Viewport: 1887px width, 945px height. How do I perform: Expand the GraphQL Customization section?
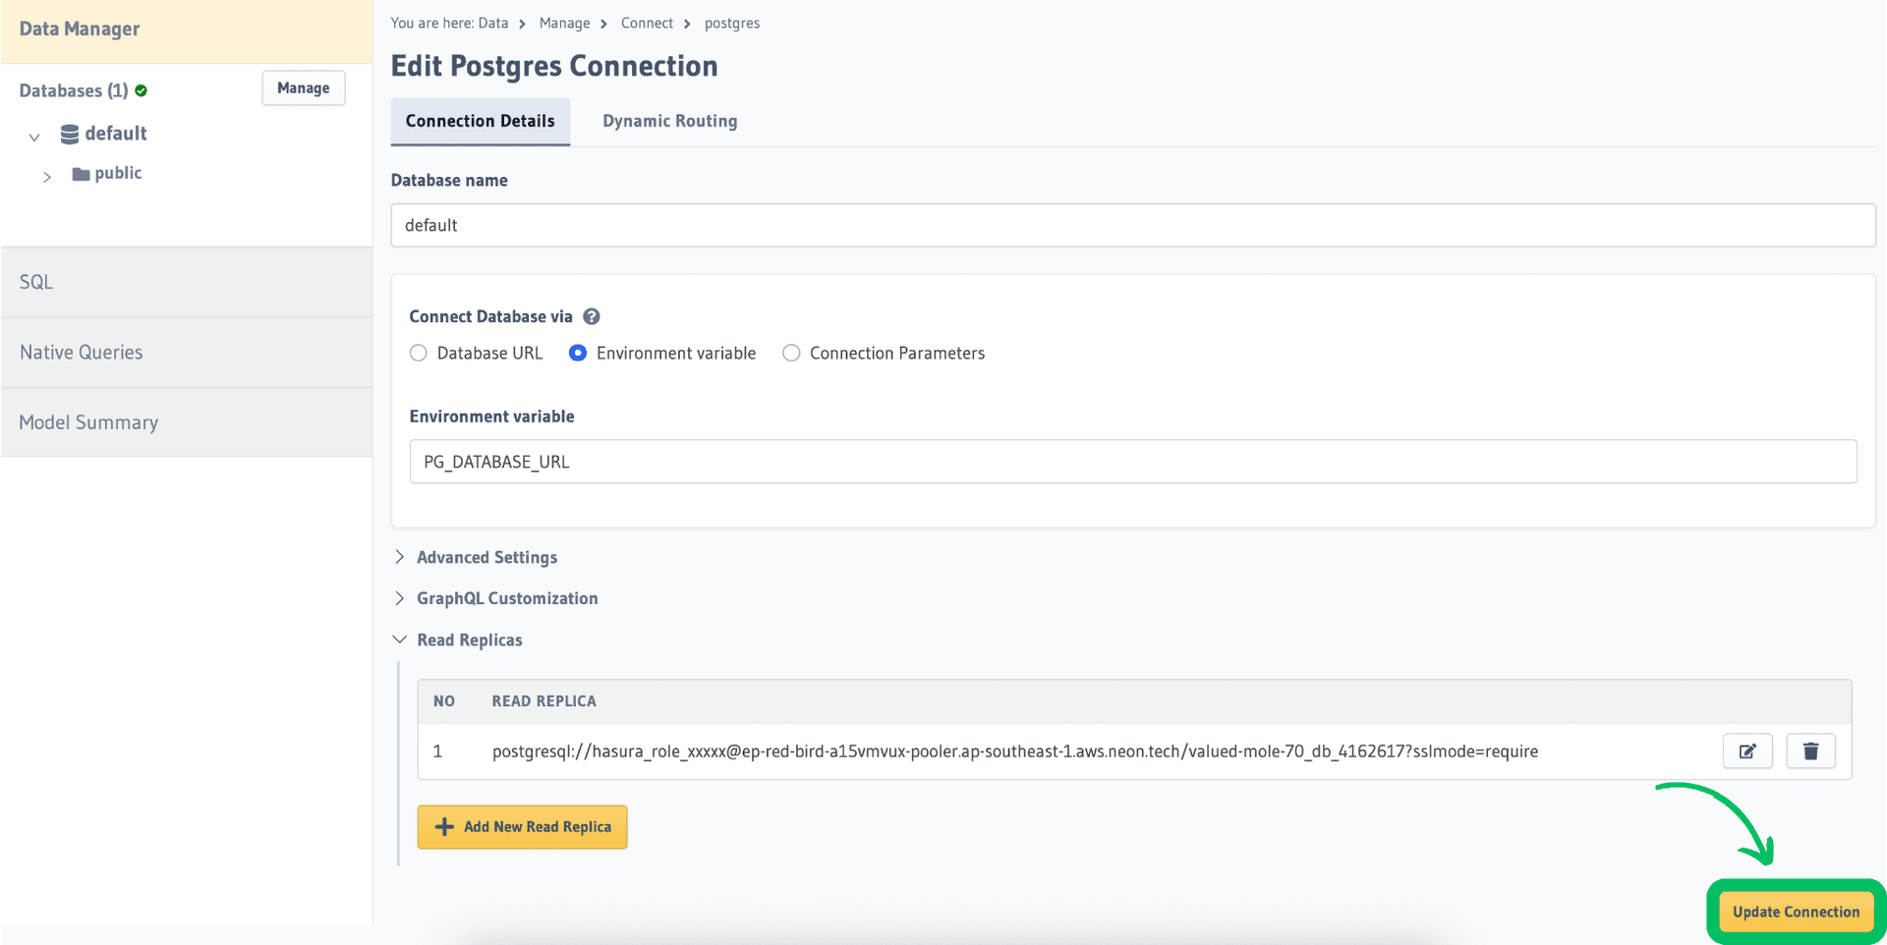click(506, 598)
